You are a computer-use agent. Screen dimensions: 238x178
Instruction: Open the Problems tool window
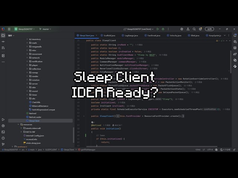pos(3,138)
